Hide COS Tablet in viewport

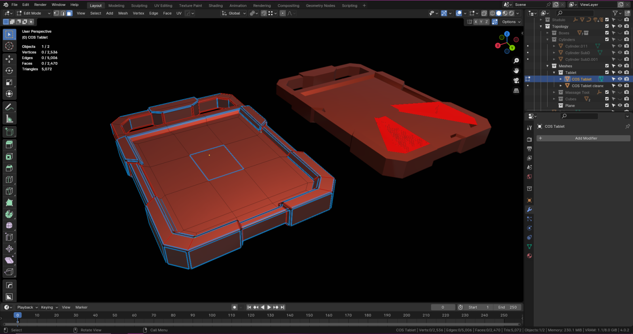[x=620, y=79]
